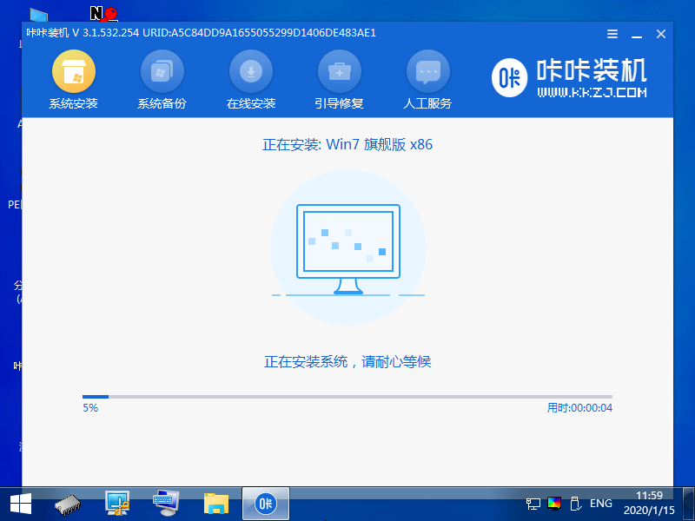The image size is (695, 521).
Task: Open 引导修复 (Boot Repair)
Action: click(339, 78)
